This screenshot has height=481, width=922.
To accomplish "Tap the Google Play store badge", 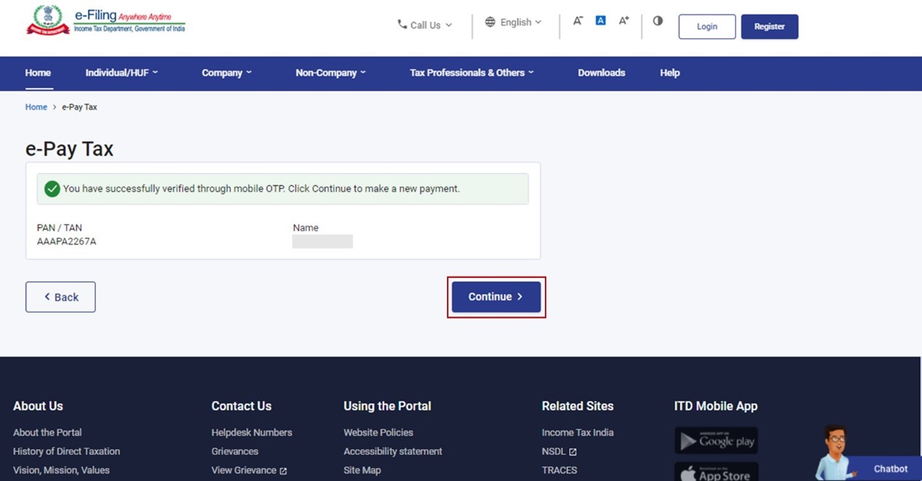I will pyautogui.click(x=716, y=441).
